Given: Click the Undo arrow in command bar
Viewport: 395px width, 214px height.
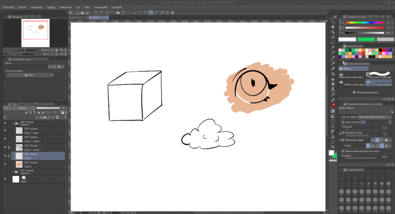Looking at the screenshot, I should (x=96, y=13).
